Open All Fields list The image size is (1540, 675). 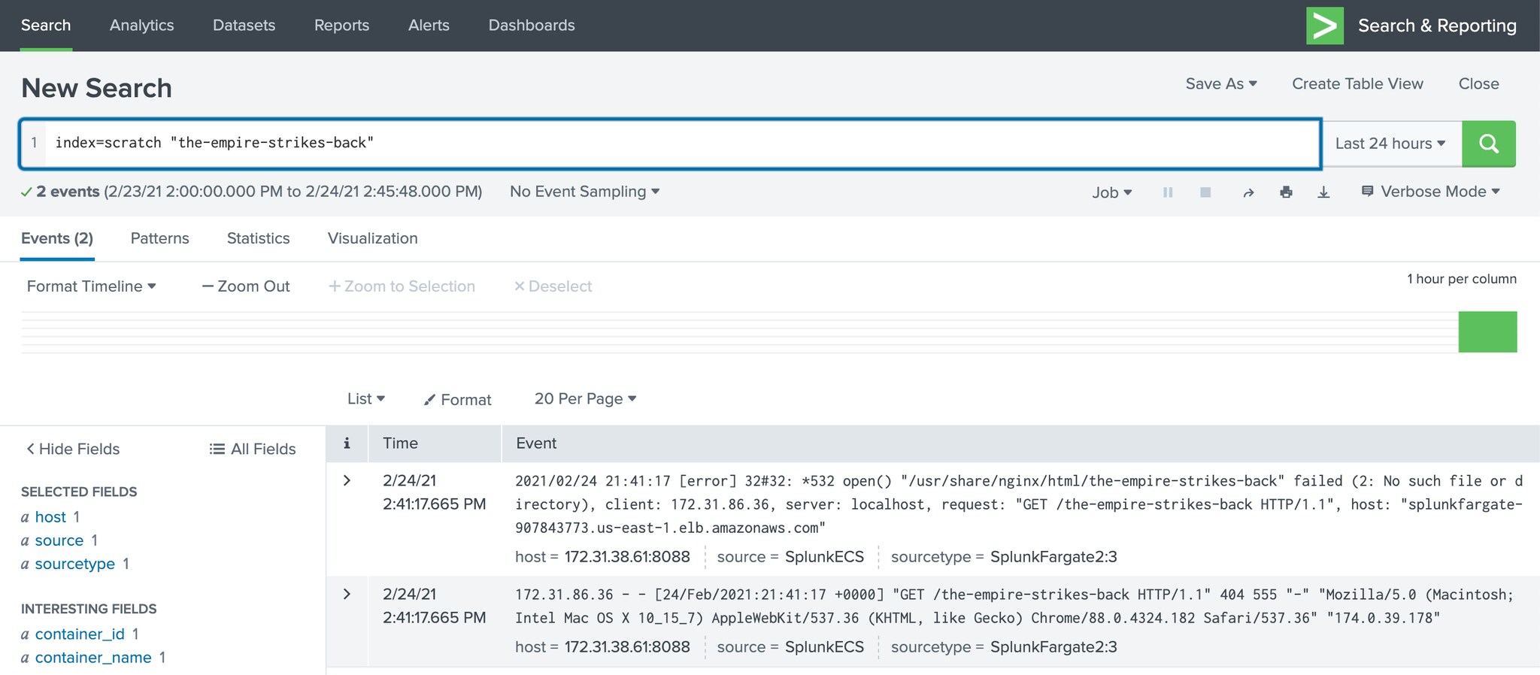(253, 449)
